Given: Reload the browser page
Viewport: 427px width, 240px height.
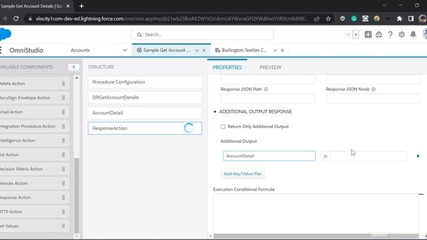Looking at the screenshot, I should pos(16,19).
